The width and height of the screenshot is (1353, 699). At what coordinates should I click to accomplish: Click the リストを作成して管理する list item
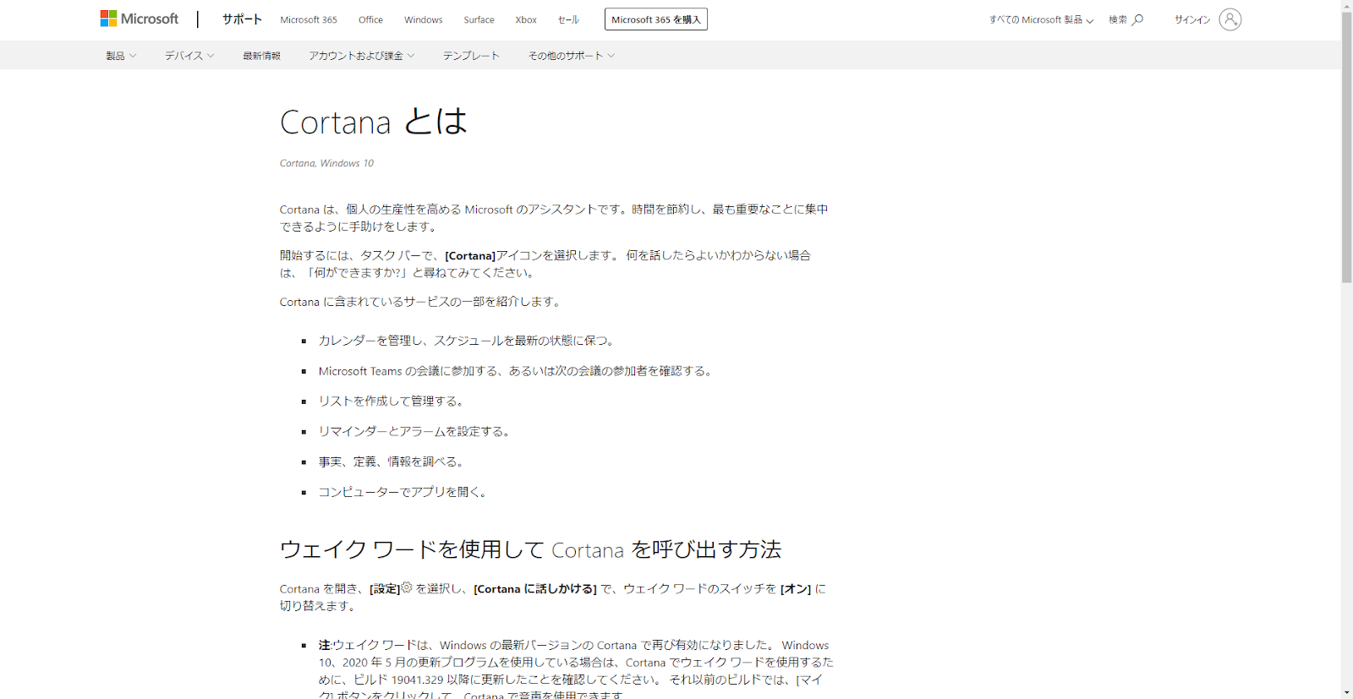[x=391, y=401]
